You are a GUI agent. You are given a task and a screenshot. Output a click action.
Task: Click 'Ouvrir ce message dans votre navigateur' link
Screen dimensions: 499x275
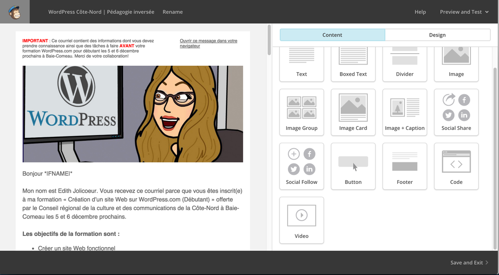pos(208,43)
